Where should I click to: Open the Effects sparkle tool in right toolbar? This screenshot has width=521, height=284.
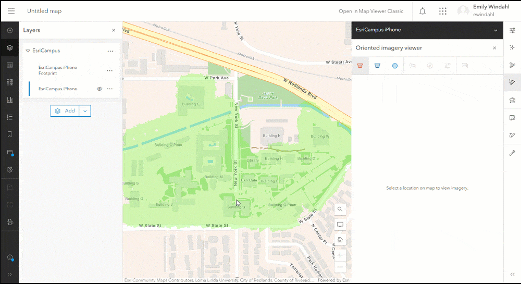(x=512, y=47)
